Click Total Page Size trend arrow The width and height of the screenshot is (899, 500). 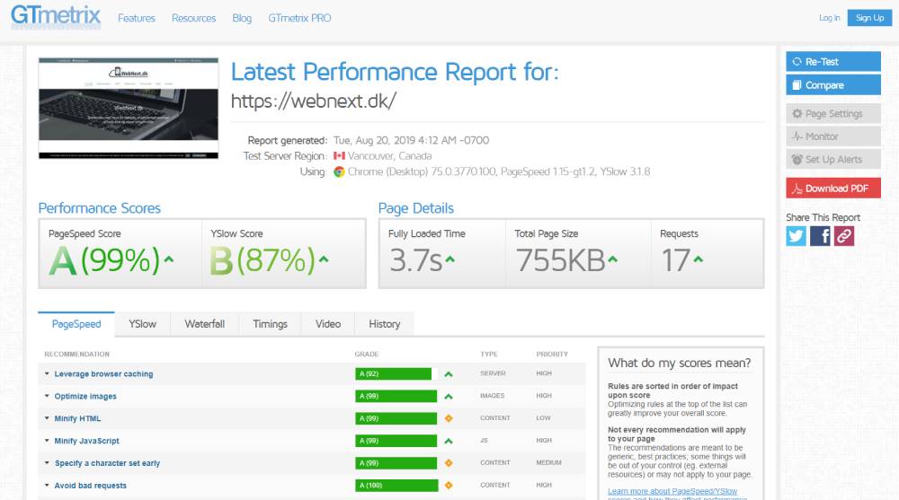pyautogui.click(x=613, y=259)
